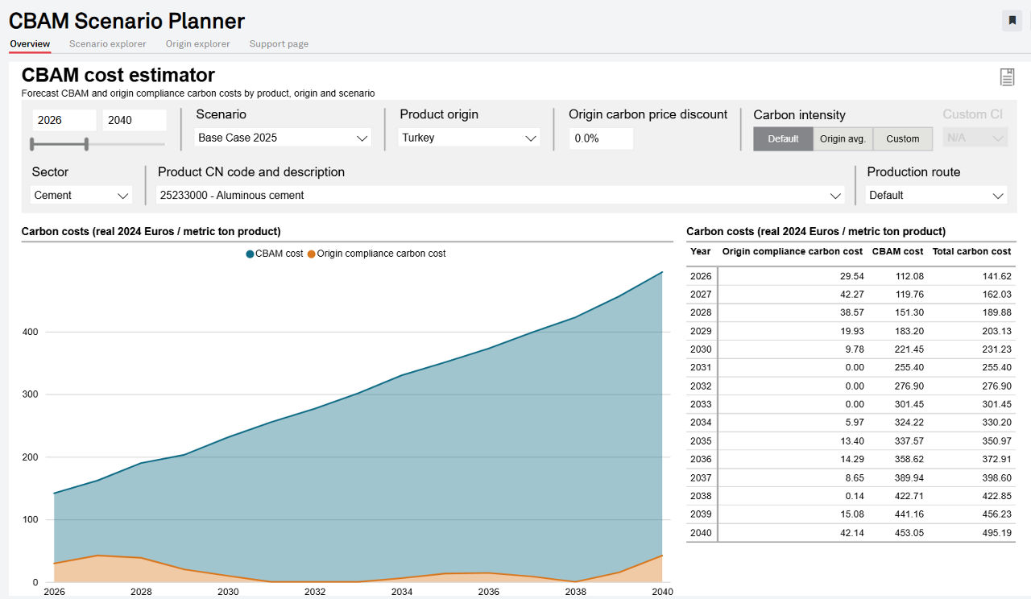Click the Origin carbon price discount field
This screenshot has height=599, width=1031.
601,138
